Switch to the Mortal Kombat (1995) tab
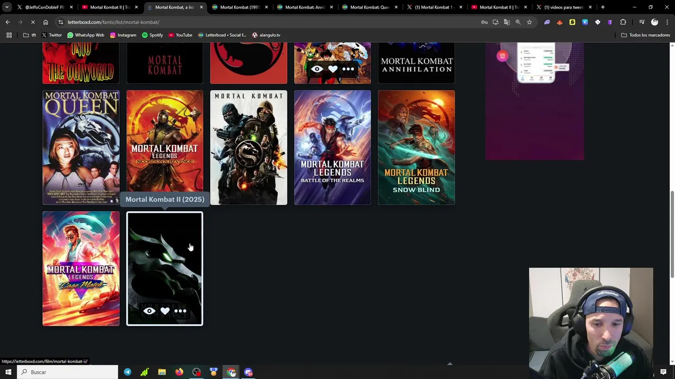The height and width of the screenshot is (379, 675). (x=239, y=7)
